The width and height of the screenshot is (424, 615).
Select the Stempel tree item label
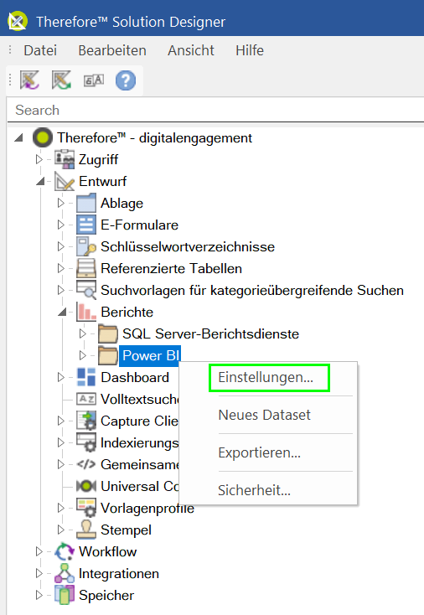(x=126, y=530)
